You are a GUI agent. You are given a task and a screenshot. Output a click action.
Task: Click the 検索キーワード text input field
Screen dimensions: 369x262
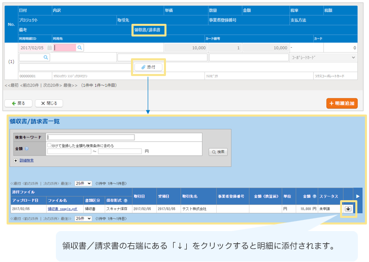point(90,137)
